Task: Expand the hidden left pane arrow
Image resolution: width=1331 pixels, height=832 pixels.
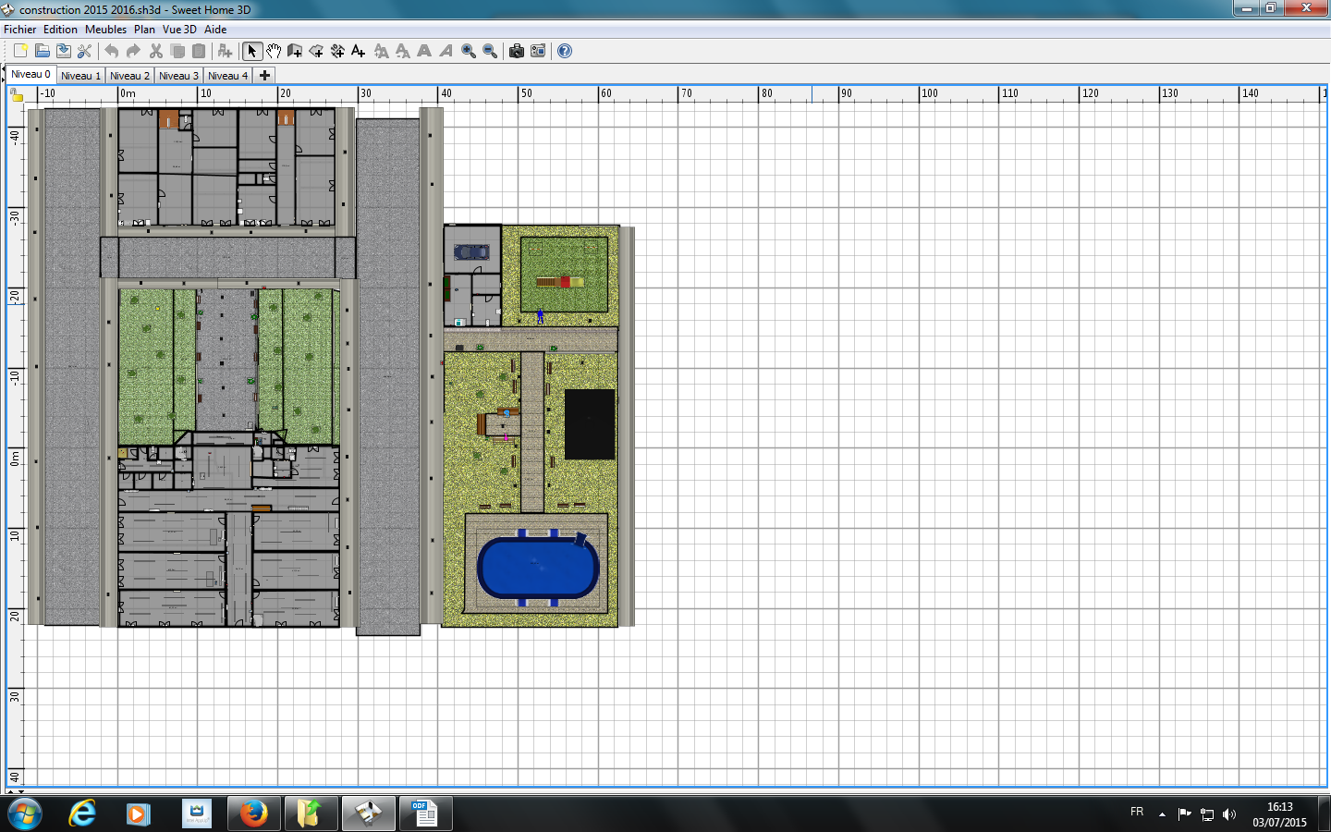Action: (3, 80)
